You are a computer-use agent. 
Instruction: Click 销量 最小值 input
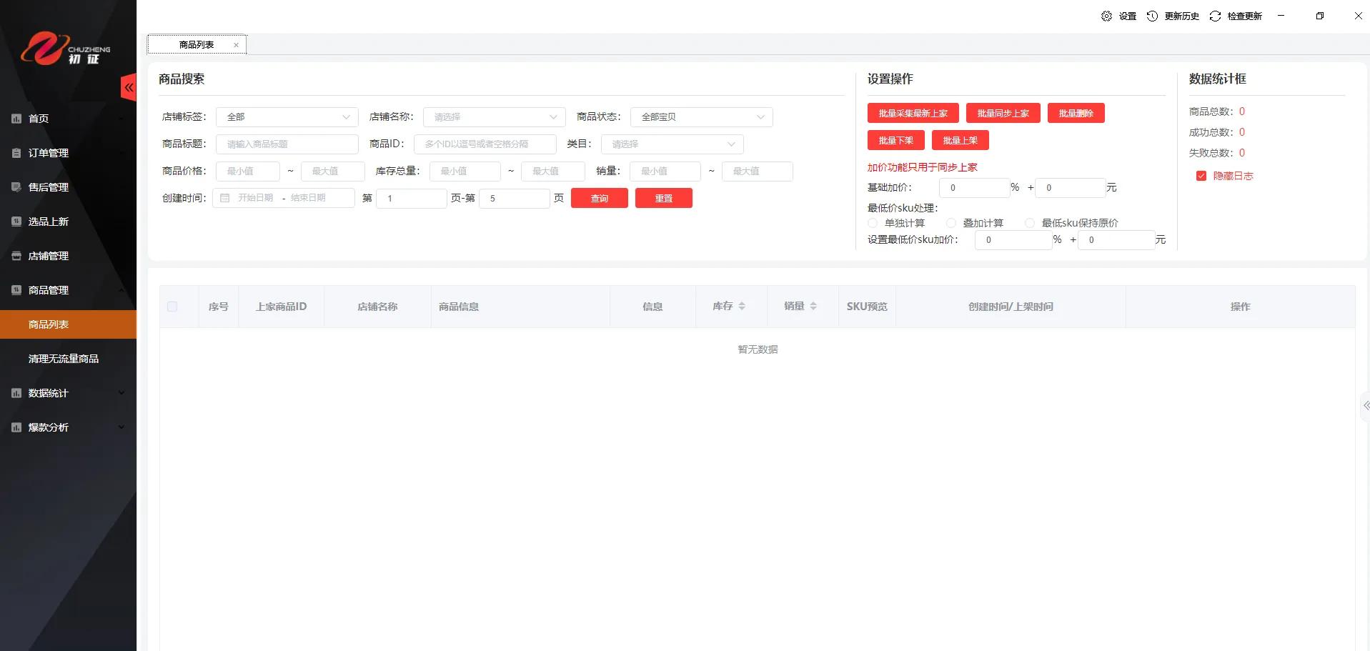pyautogui.click(x=665, y=172)
